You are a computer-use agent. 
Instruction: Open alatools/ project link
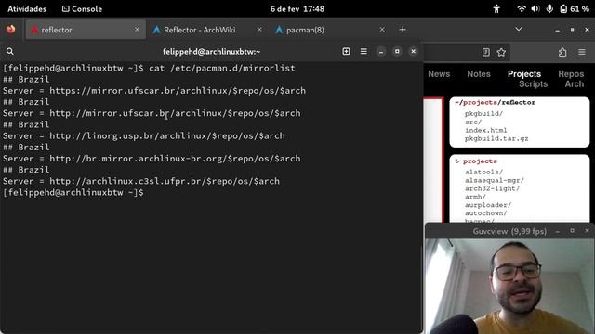point(483,172)
